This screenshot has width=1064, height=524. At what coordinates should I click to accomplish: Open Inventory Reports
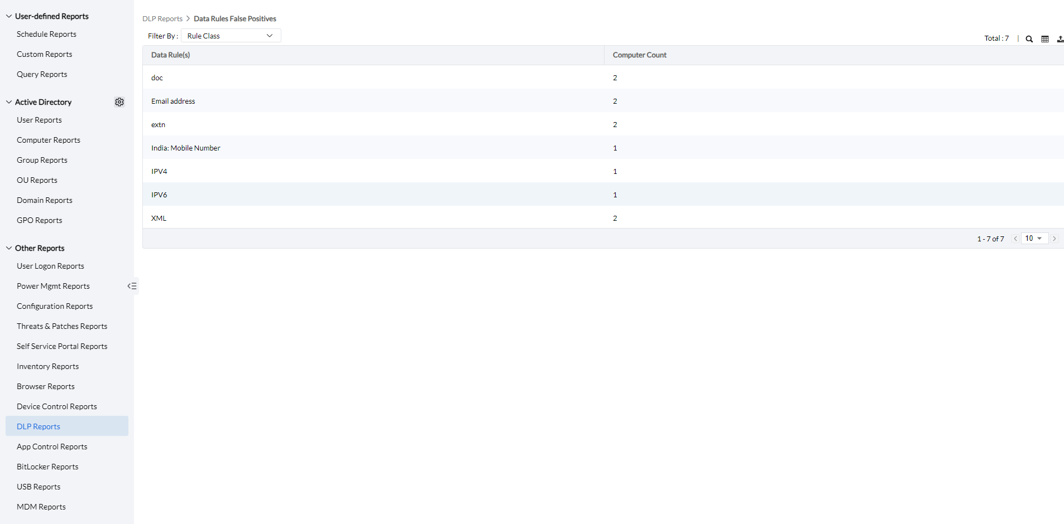[x=47, y=366]
